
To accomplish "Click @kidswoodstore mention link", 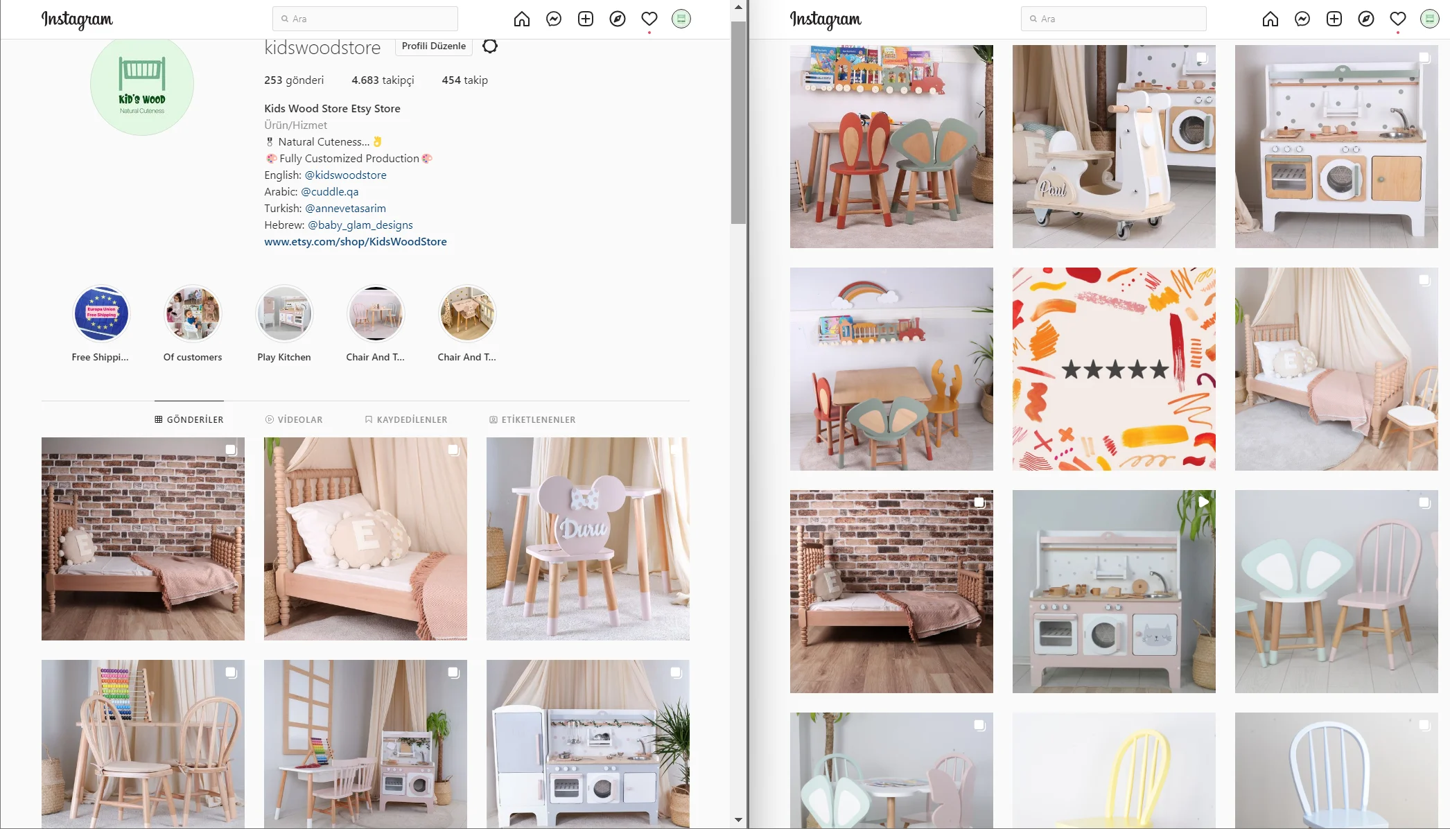I will pos(346,175).
